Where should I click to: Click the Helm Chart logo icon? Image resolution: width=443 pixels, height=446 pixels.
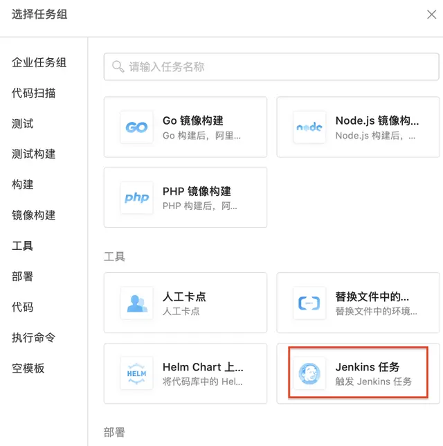point(136,374)
